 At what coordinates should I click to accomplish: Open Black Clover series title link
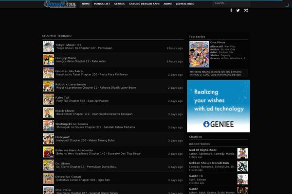65,111
